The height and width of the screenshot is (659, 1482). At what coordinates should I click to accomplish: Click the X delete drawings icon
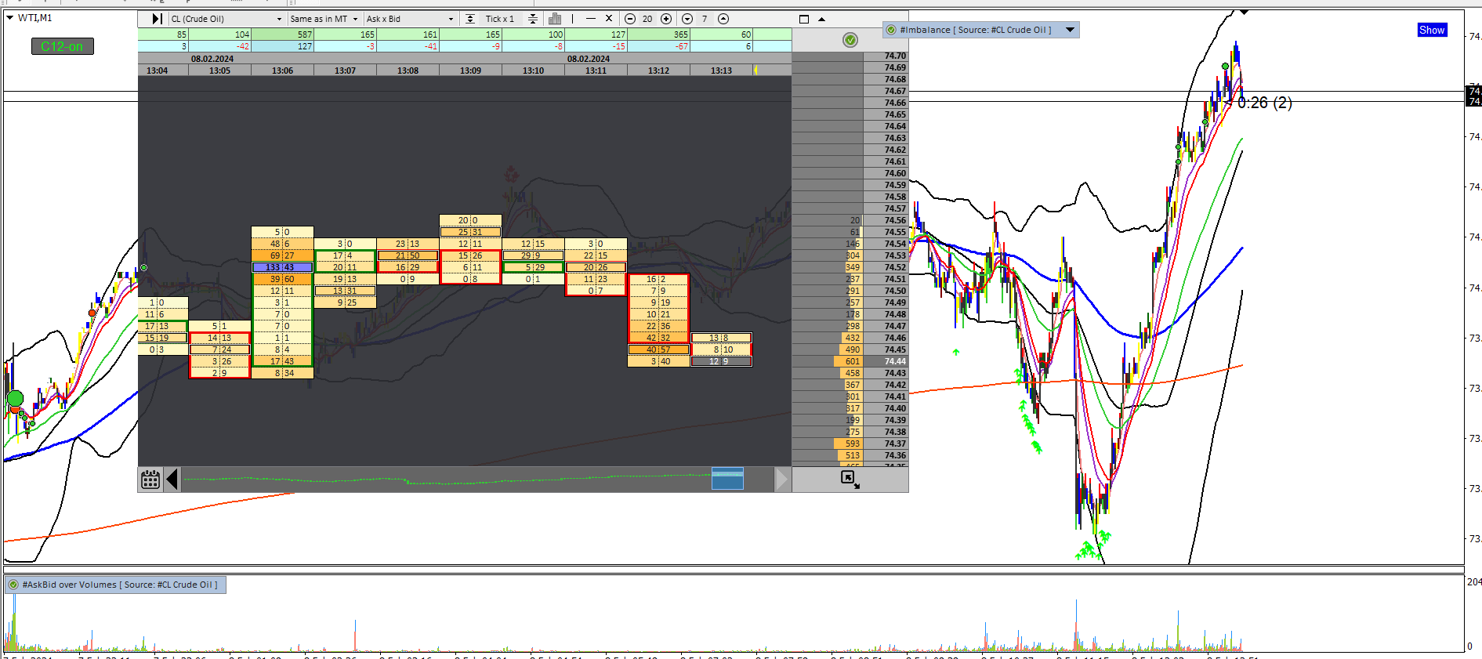[609, 19]
